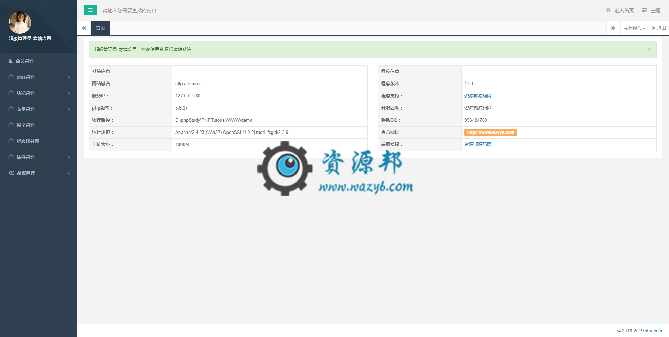The height and width of the screenshot is (337, 669).
Task: Click the 模型管理 sidebar icon
Action: point(11,125)
